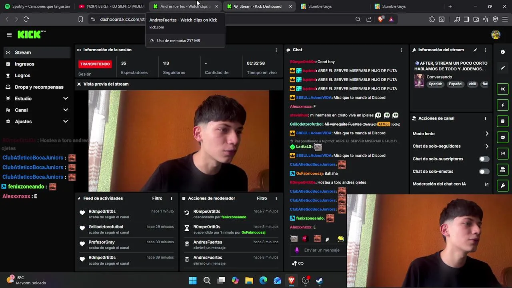This screenshot has width=512, height=288.
Task: Open channel actions three-dot menu
Action: point(485,118)
